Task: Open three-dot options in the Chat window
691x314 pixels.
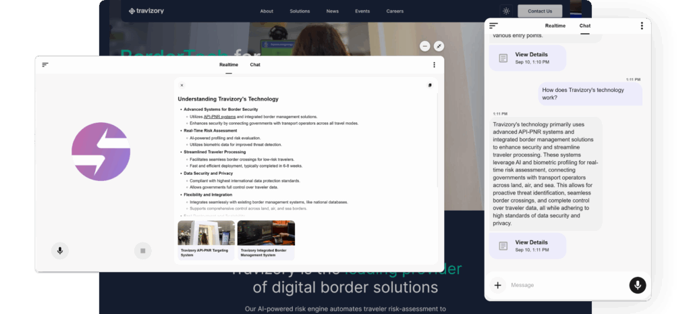Action: pos(641,26)
